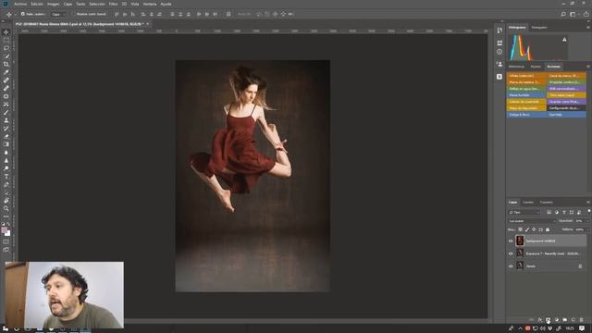
Task: Select the Zoom magnifier tool
Action: (x=6, y=208)
